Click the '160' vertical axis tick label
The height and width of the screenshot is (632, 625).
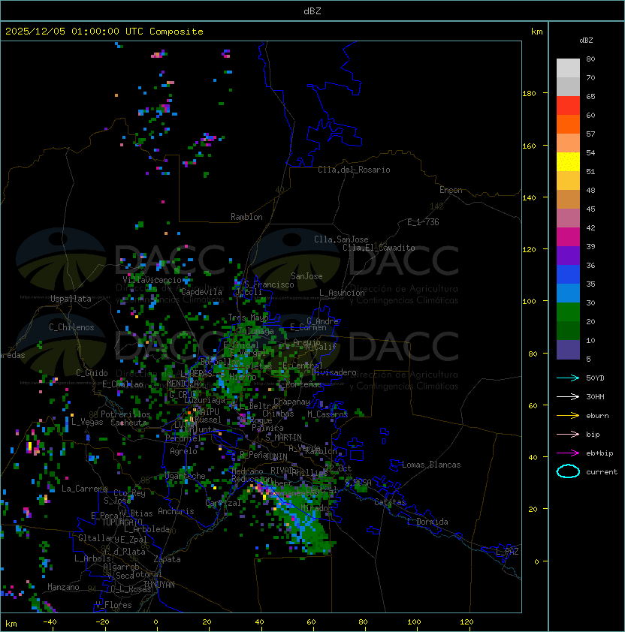[529, 146]
